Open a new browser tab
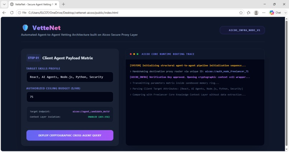Viewport: 289px width, 152px height. pyautogui.click(x=63, y=4)
